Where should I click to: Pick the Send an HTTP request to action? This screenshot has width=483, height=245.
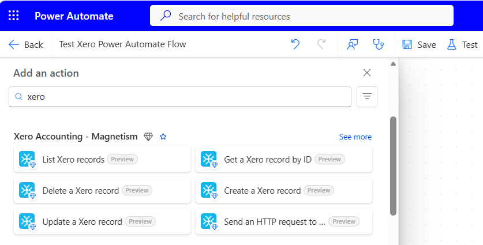(284, 221)
